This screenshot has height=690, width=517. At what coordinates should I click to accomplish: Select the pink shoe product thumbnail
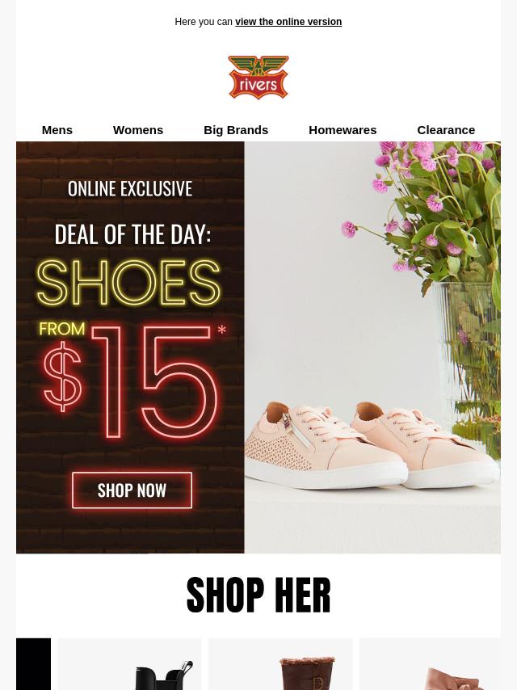(430, 664)
